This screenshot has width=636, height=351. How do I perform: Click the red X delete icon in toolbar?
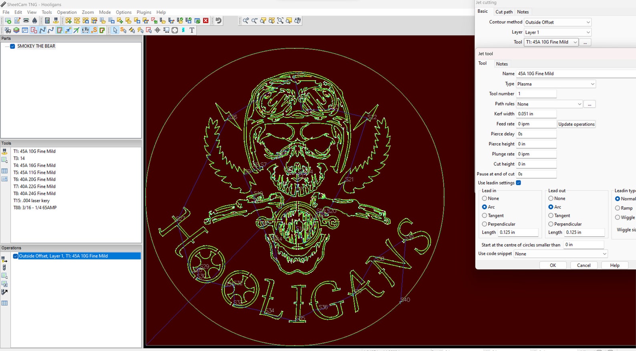[206, 21]
